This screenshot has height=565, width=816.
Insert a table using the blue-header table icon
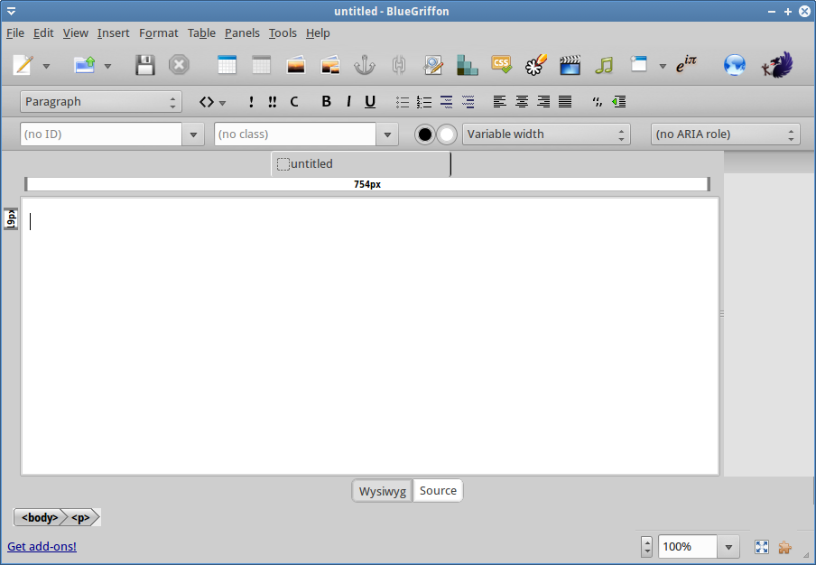227,65
